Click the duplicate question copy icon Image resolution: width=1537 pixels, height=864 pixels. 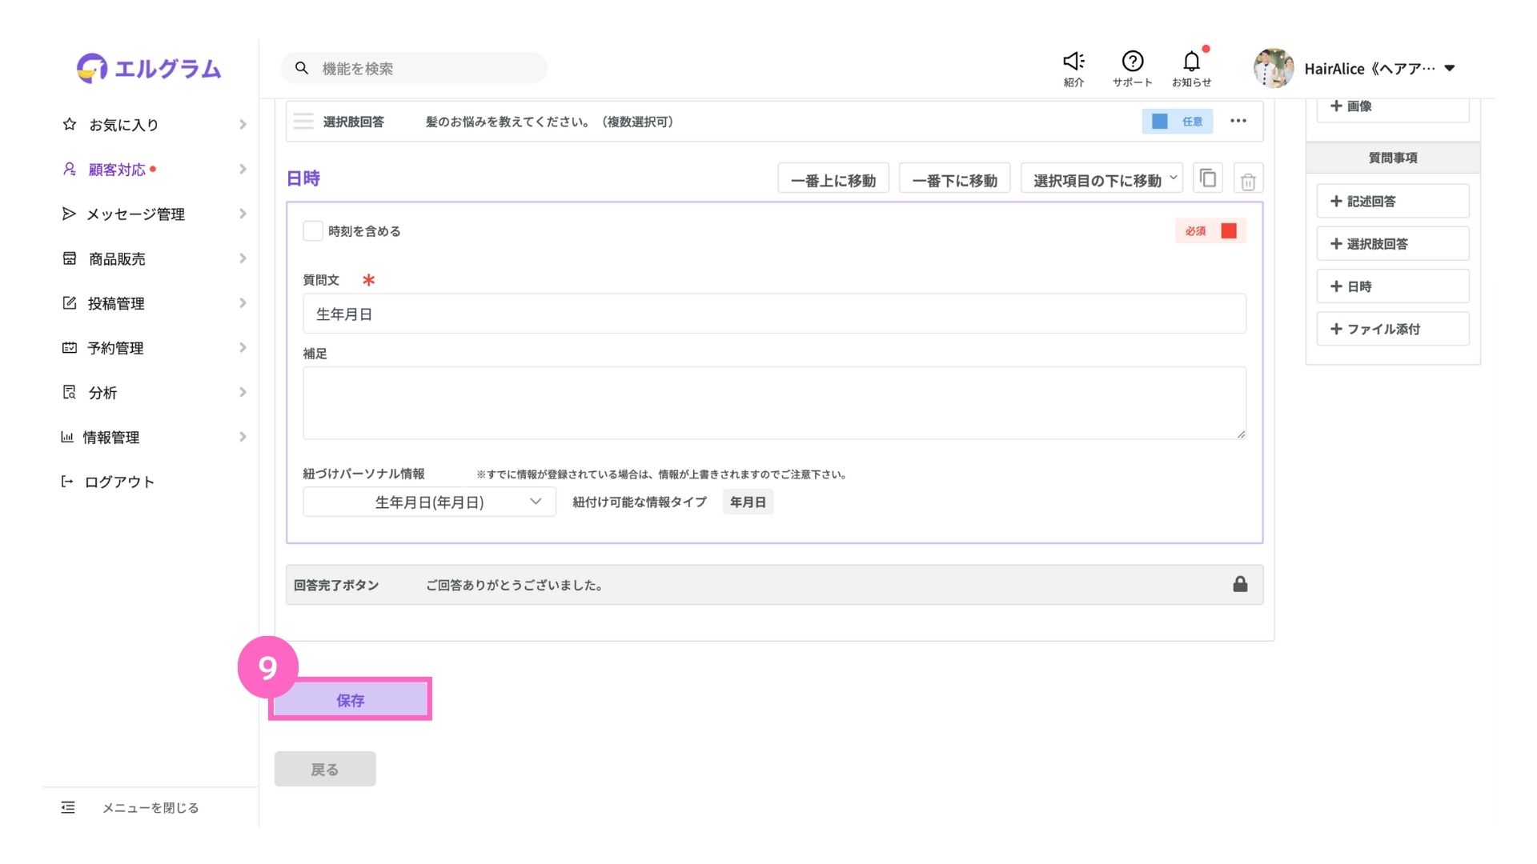(x=1208, y=178)
